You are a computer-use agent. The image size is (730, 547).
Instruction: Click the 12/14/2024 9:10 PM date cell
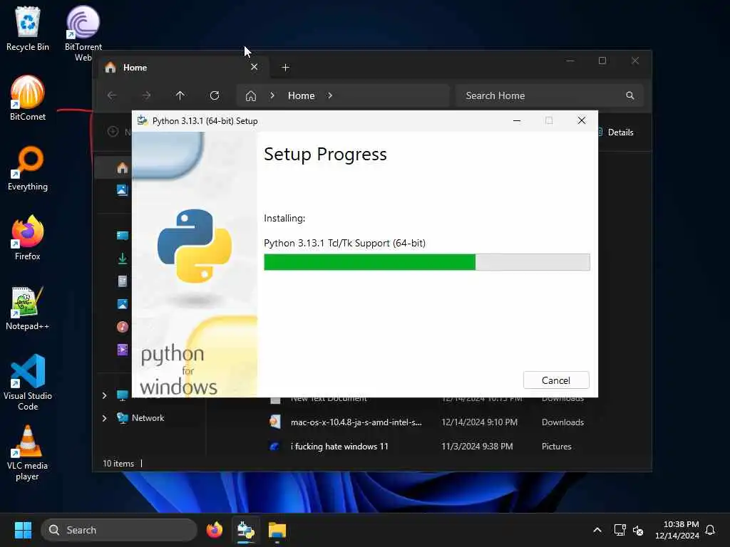pos(480,422)
